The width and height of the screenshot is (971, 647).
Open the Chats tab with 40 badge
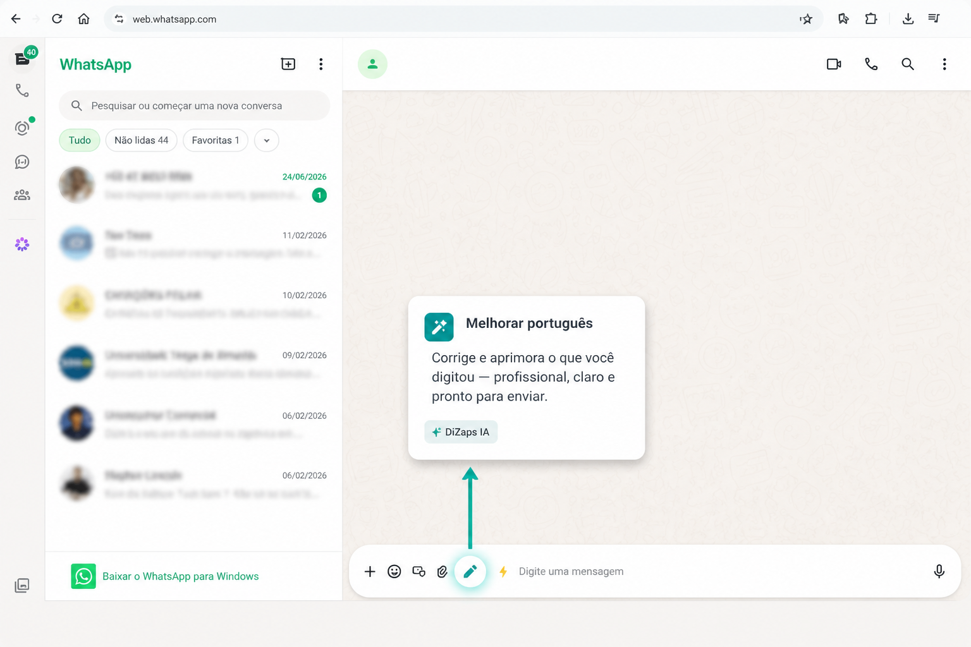tap(23, 59)
